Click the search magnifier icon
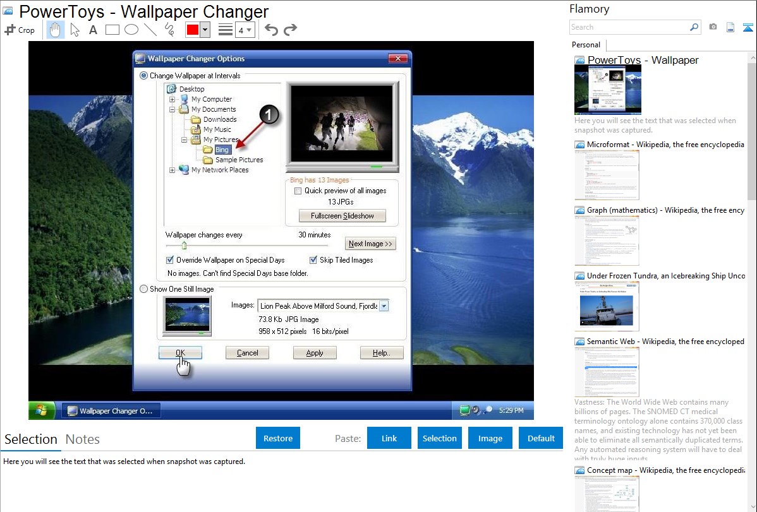Viewport: 757px width, 512px height. coord(694,27)
